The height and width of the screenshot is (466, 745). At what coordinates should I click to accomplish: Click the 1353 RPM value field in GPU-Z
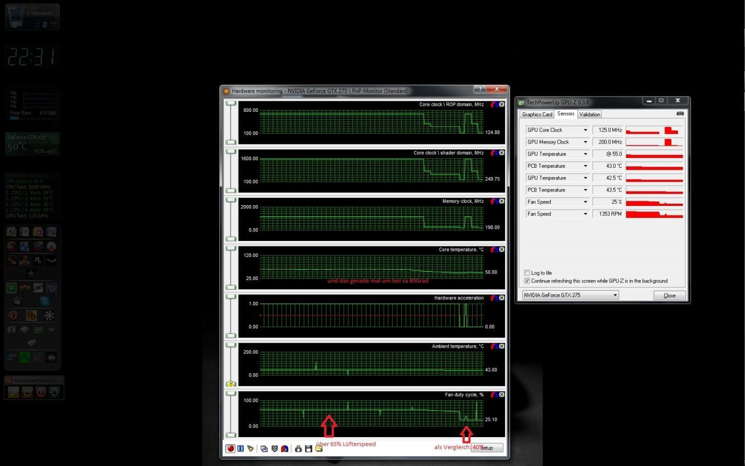[608, 214]
